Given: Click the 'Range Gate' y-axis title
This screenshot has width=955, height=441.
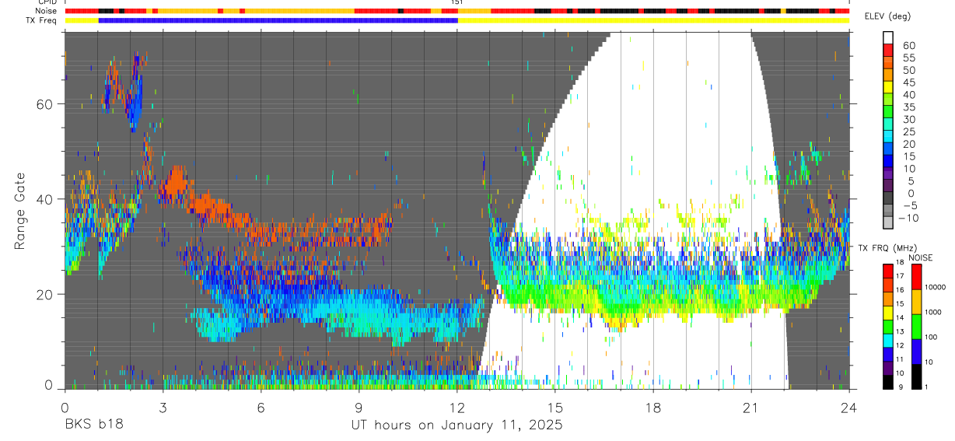Looking at the screenshot, I should tap(20, 210).
